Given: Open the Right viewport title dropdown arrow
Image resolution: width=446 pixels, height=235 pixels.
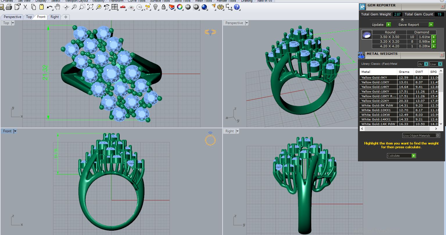Looking at the screenshot, I should 237,131.
